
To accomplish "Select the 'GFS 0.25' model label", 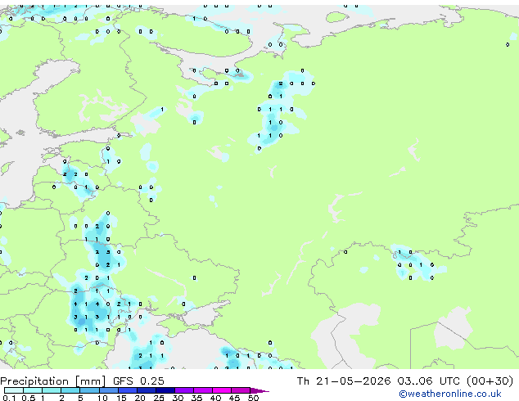I will [x=138, y=381].
